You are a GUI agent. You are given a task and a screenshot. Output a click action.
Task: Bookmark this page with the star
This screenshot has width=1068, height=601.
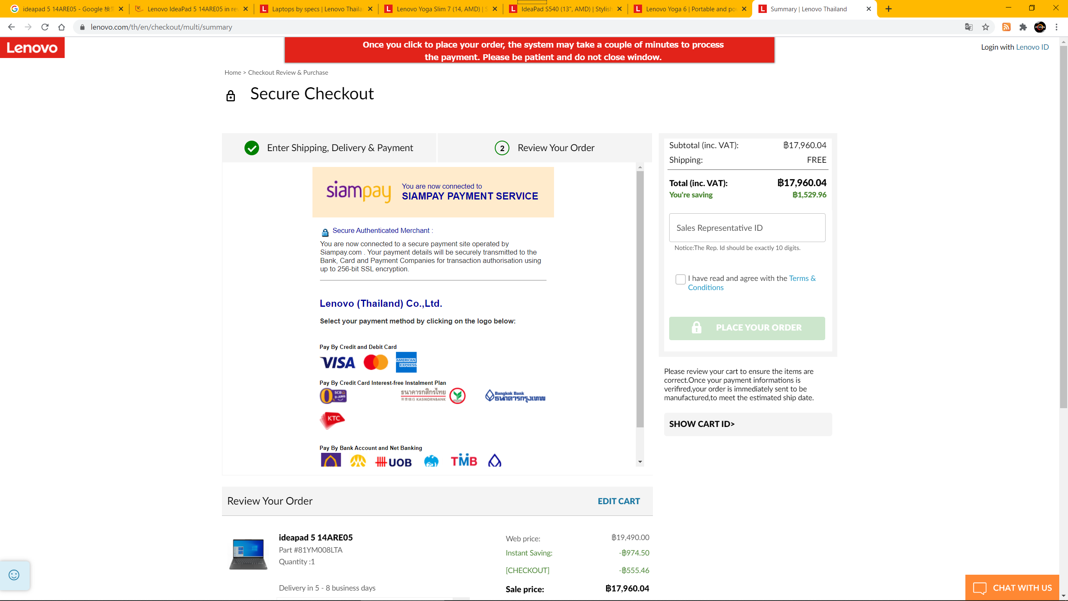985,27
